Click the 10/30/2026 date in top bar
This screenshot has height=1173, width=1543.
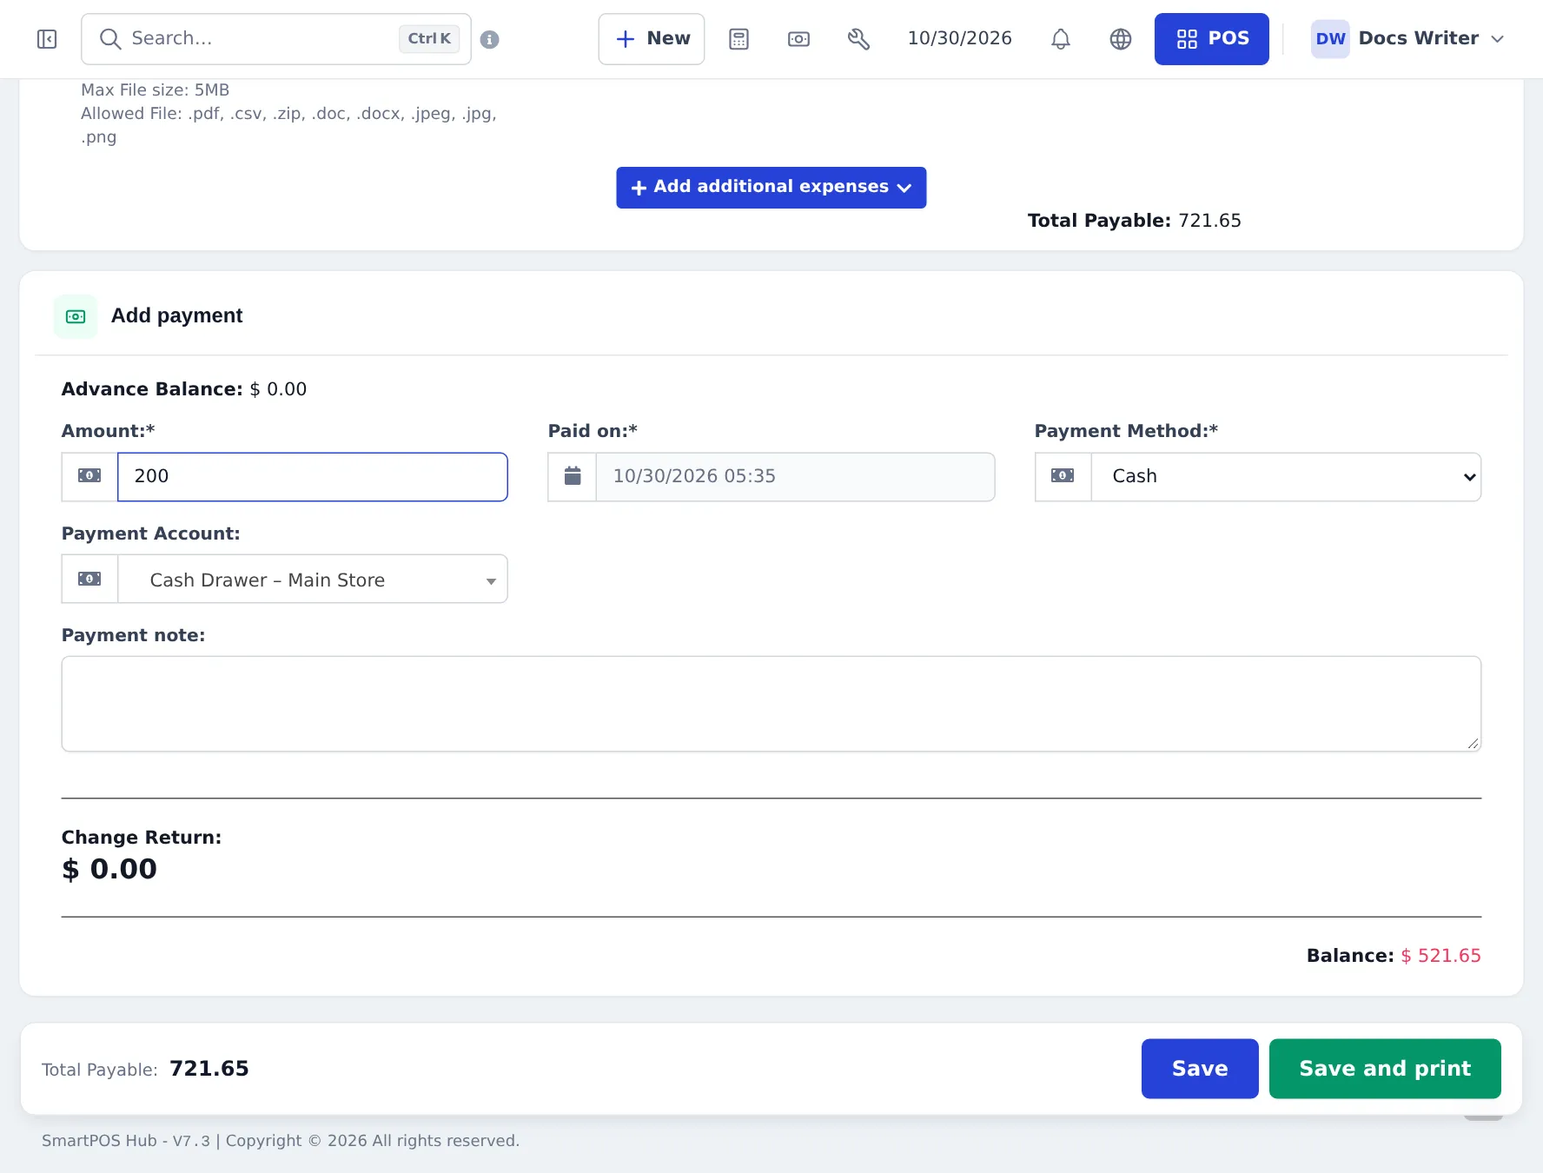[959, 39]
